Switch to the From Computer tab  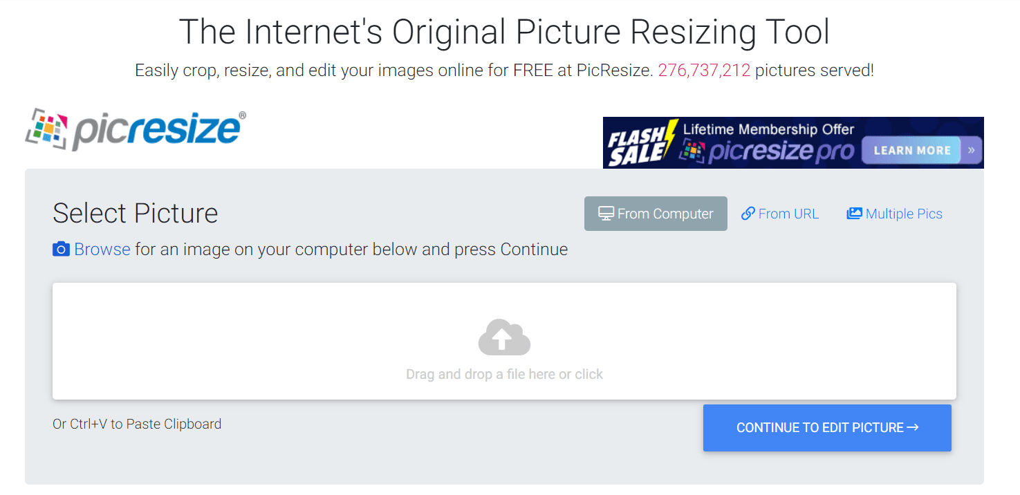[656, 214]
